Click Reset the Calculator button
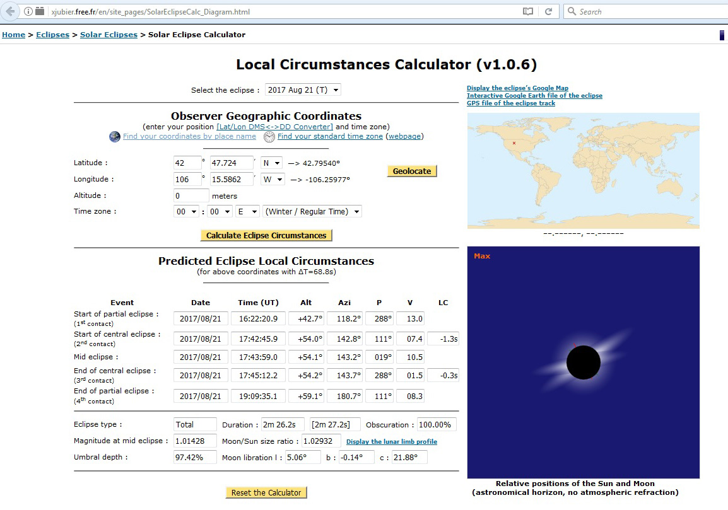The width and height of the screenshot is (728, 510). 266,492
